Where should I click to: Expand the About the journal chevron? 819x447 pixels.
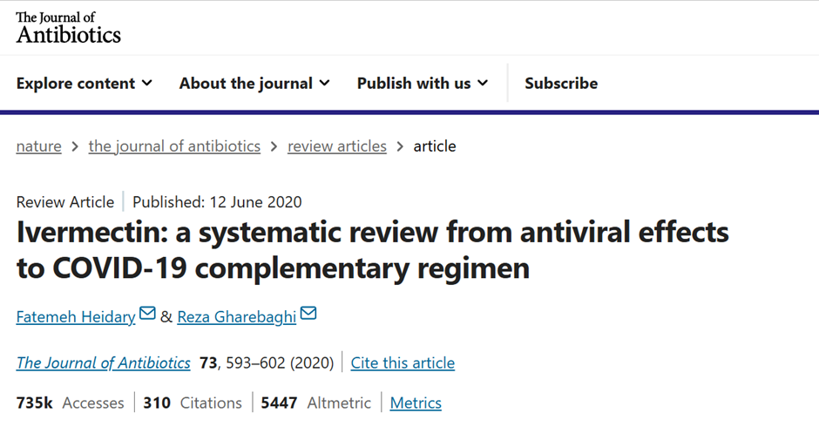(x=325, y=83)
